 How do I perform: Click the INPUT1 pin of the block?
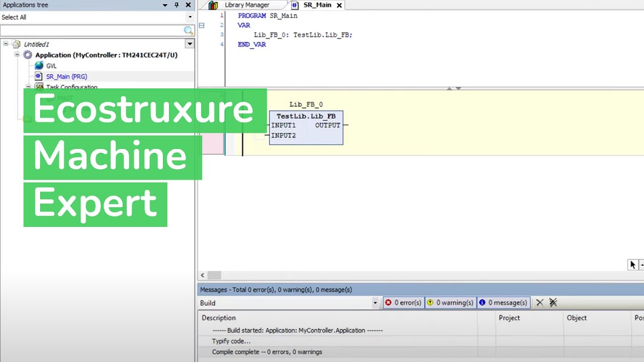click(x=283, y=125)
